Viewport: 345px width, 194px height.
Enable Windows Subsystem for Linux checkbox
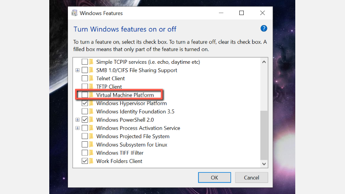(85, 145)
